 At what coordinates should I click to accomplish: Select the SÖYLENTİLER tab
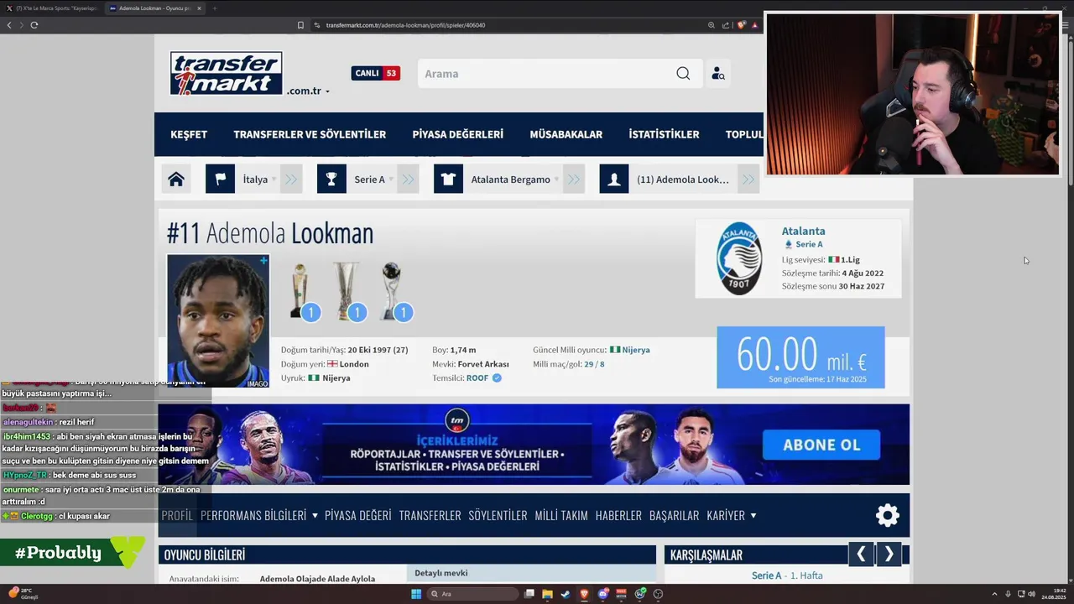tap(498, 515)
